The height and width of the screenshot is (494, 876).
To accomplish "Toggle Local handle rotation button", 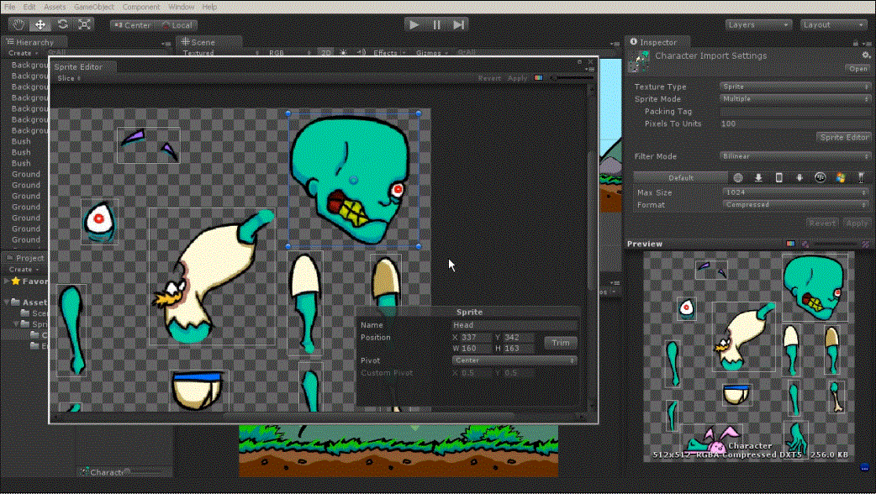I will 176,25.
